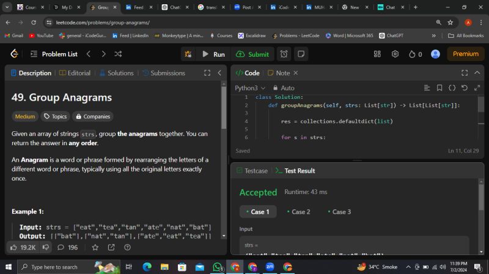Click the Medium difficulty badge
Screen dimensions: 489x274
25,117
